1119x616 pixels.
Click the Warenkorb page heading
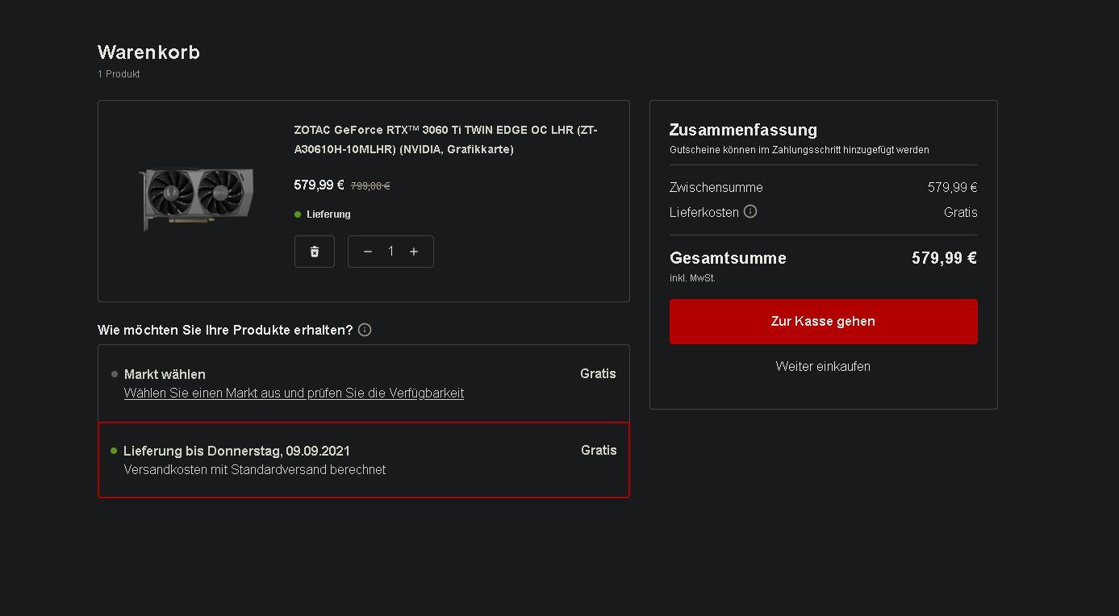[x=148, y=52]
